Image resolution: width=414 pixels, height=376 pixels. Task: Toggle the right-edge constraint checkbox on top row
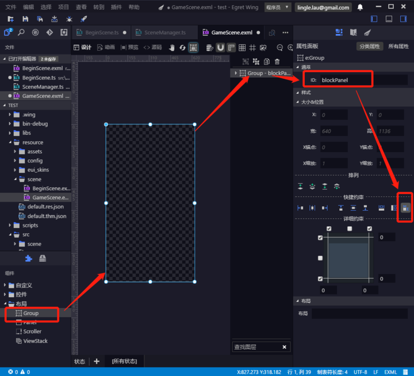(x=369, y=229)
